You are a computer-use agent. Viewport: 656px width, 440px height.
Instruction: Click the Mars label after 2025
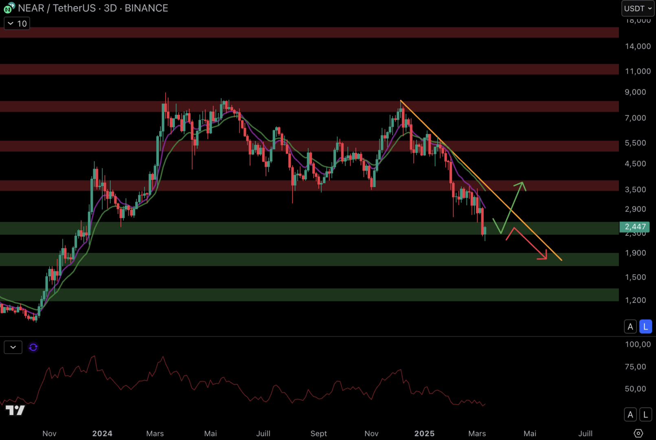click(x=477, y=433)
